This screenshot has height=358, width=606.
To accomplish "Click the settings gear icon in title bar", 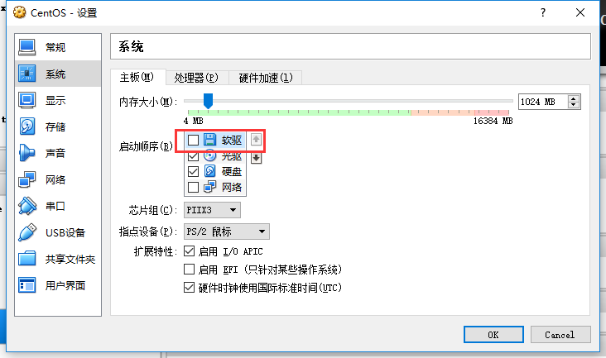I will coord(19,12).
